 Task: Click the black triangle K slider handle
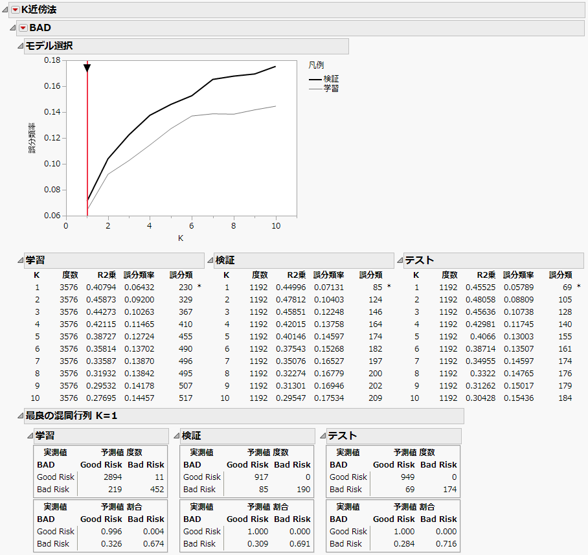coord(87,68)
